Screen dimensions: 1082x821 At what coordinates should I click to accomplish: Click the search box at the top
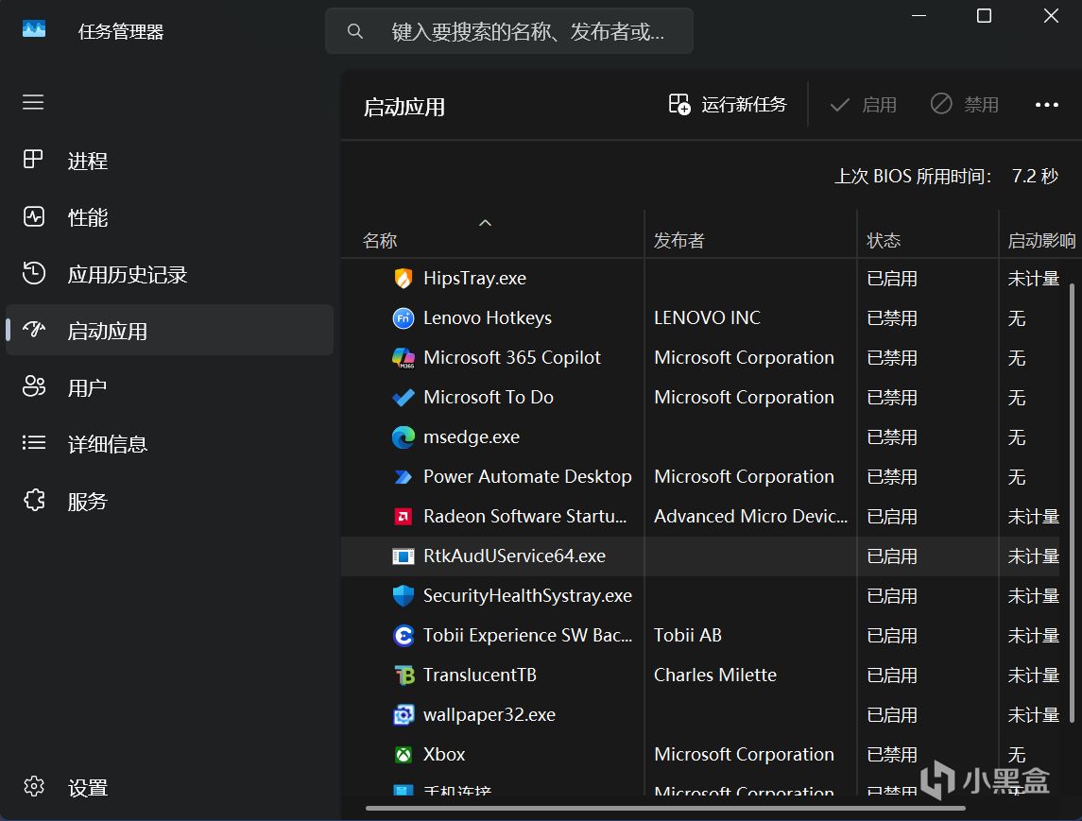[x=510, y=31]
